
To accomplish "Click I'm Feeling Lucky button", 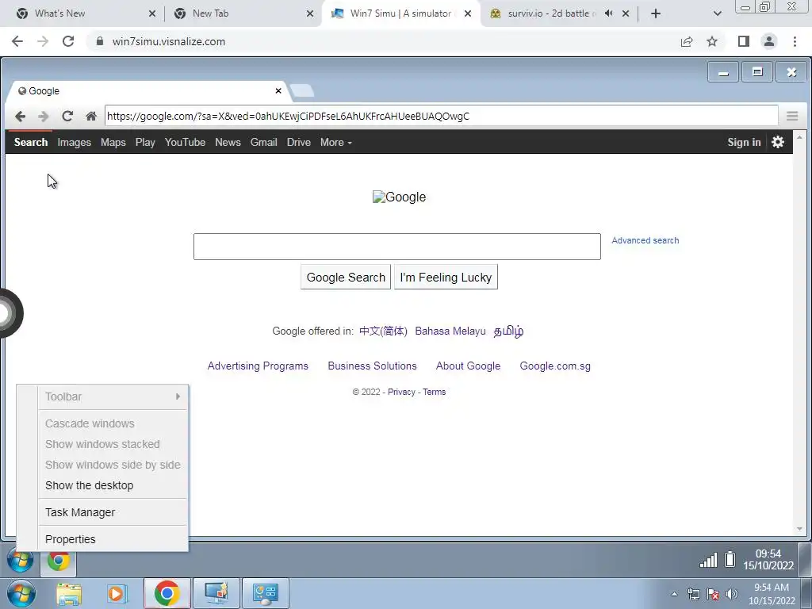I will click(x=446, y=277).
